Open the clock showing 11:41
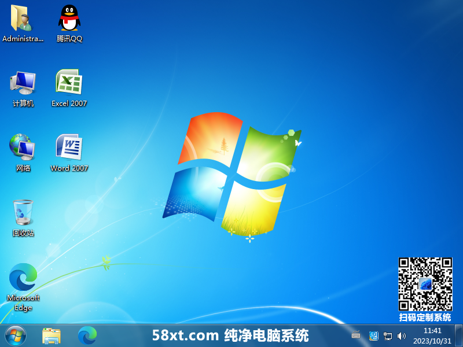 click(432, 330)
